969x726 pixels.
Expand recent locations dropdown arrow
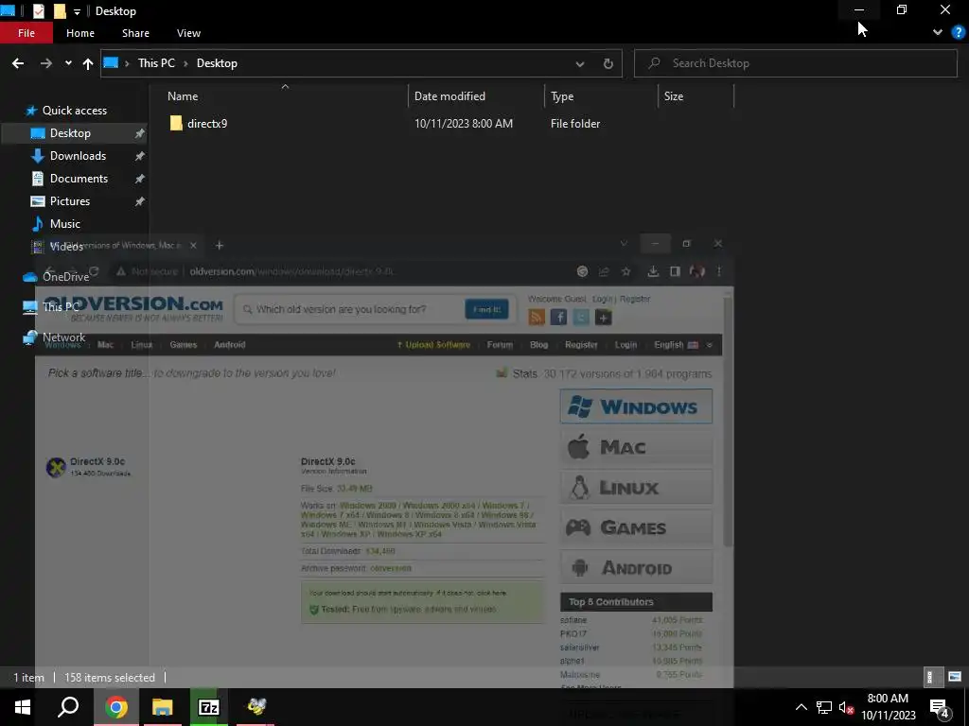pos(68,63)
